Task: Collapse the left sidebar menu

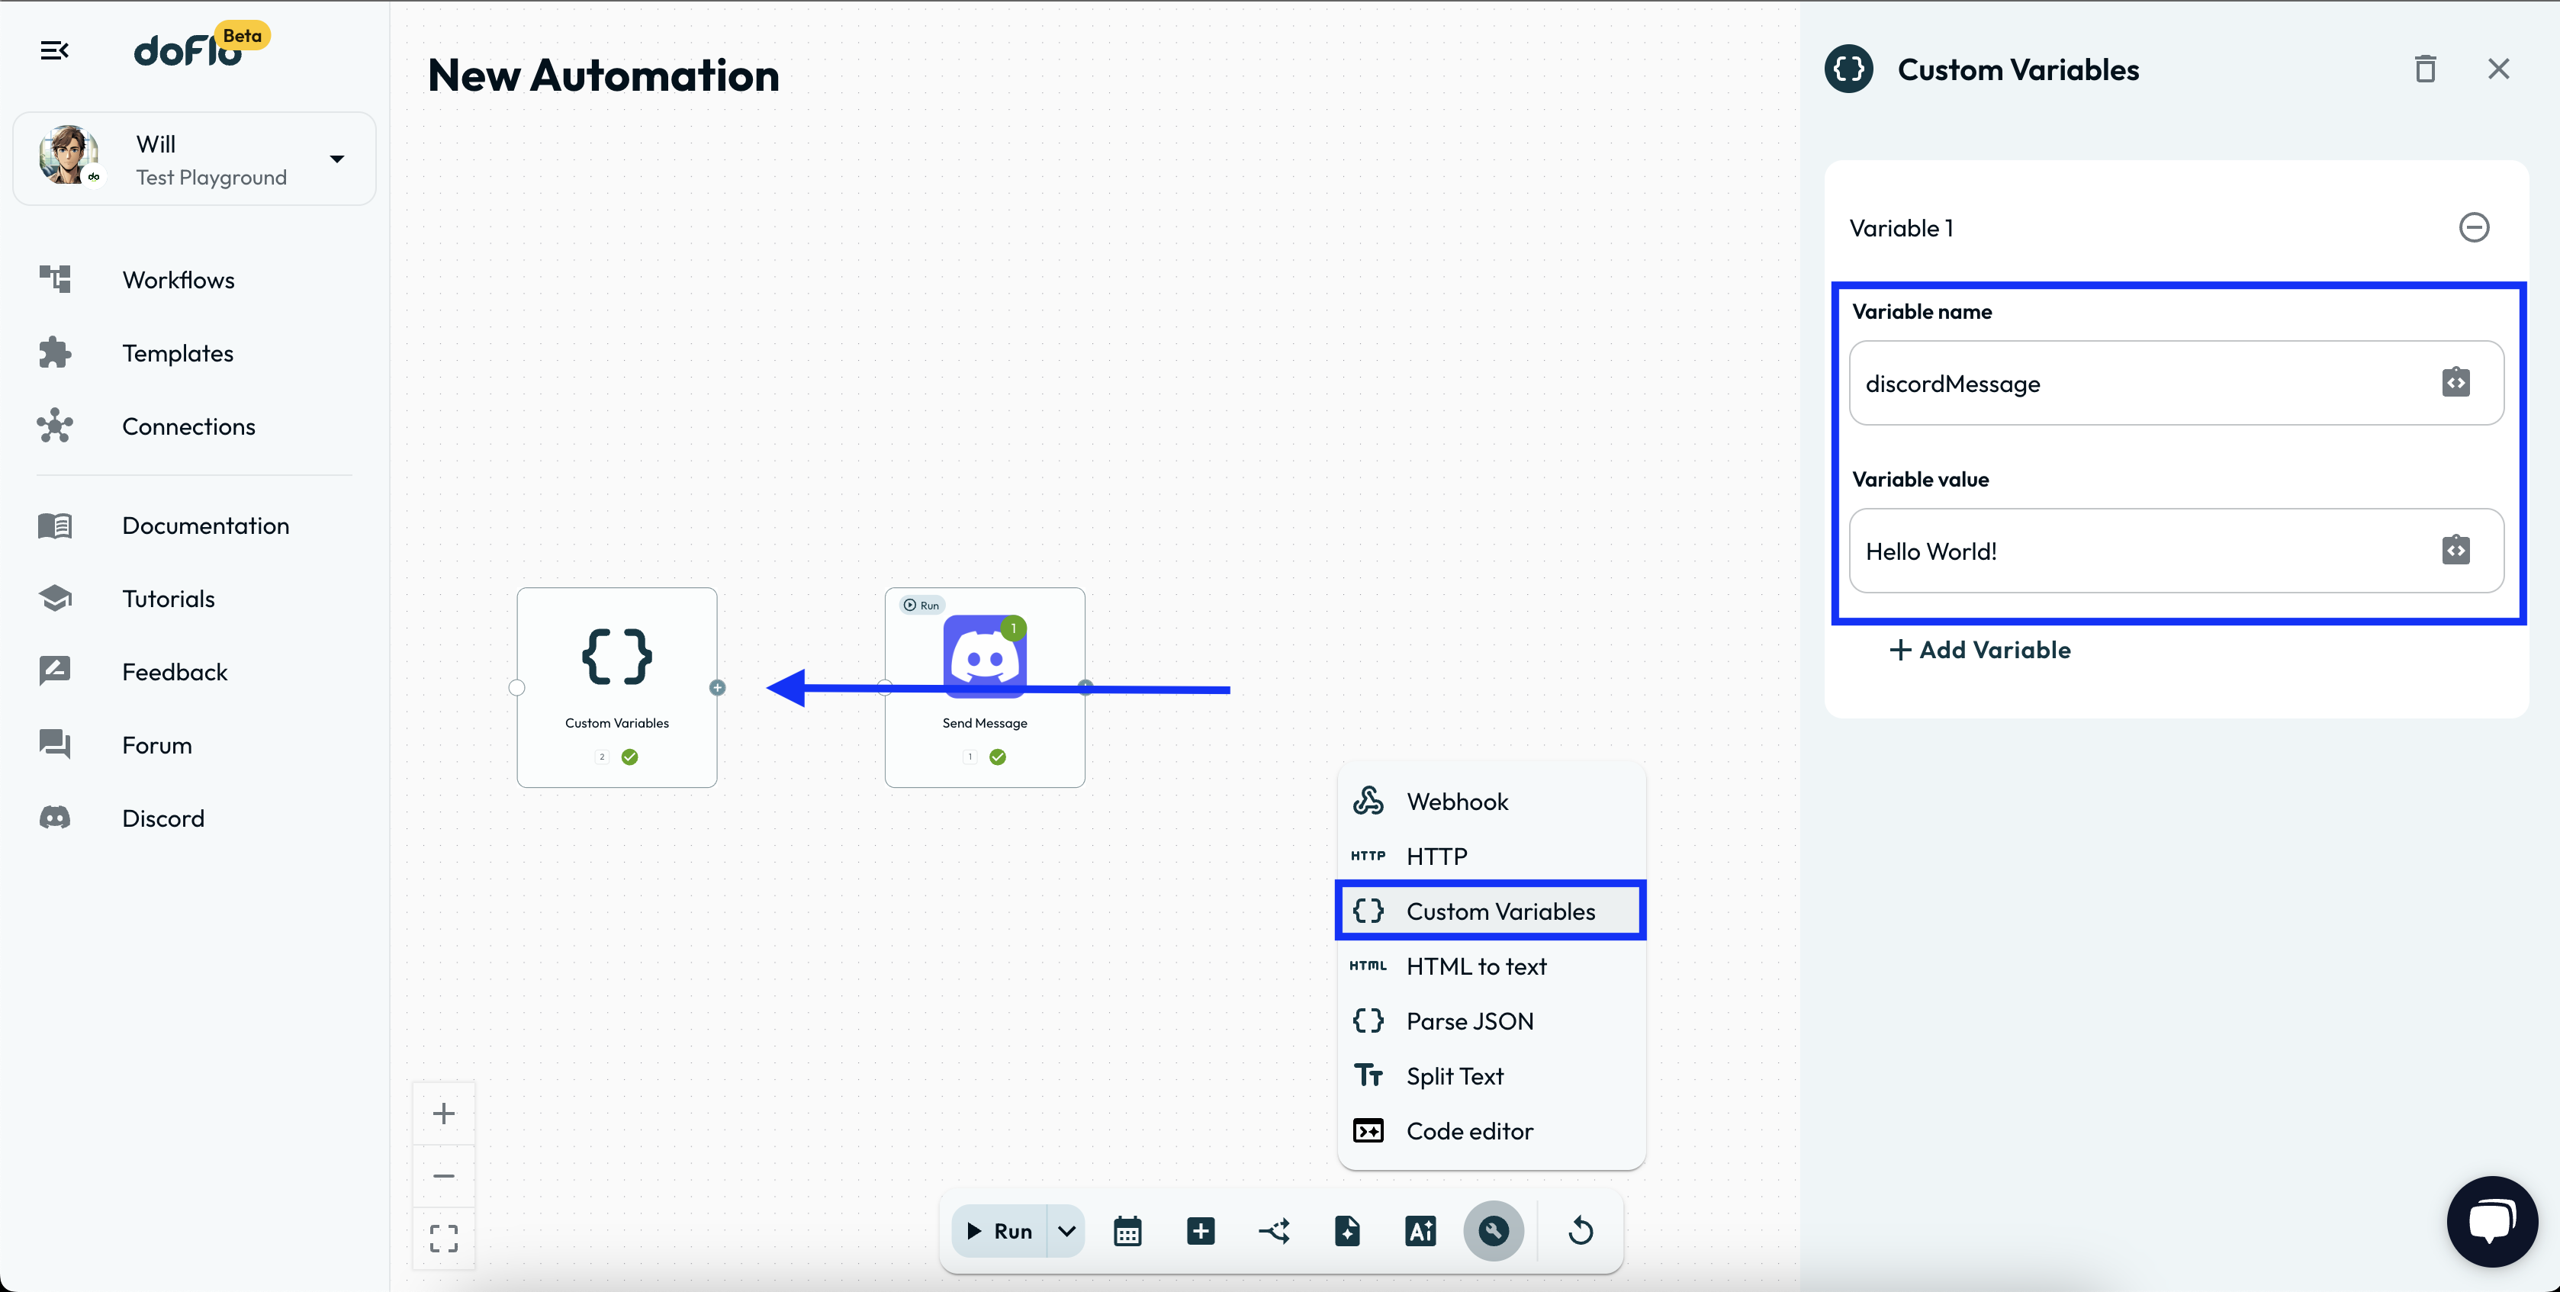Action: (55, 50)
